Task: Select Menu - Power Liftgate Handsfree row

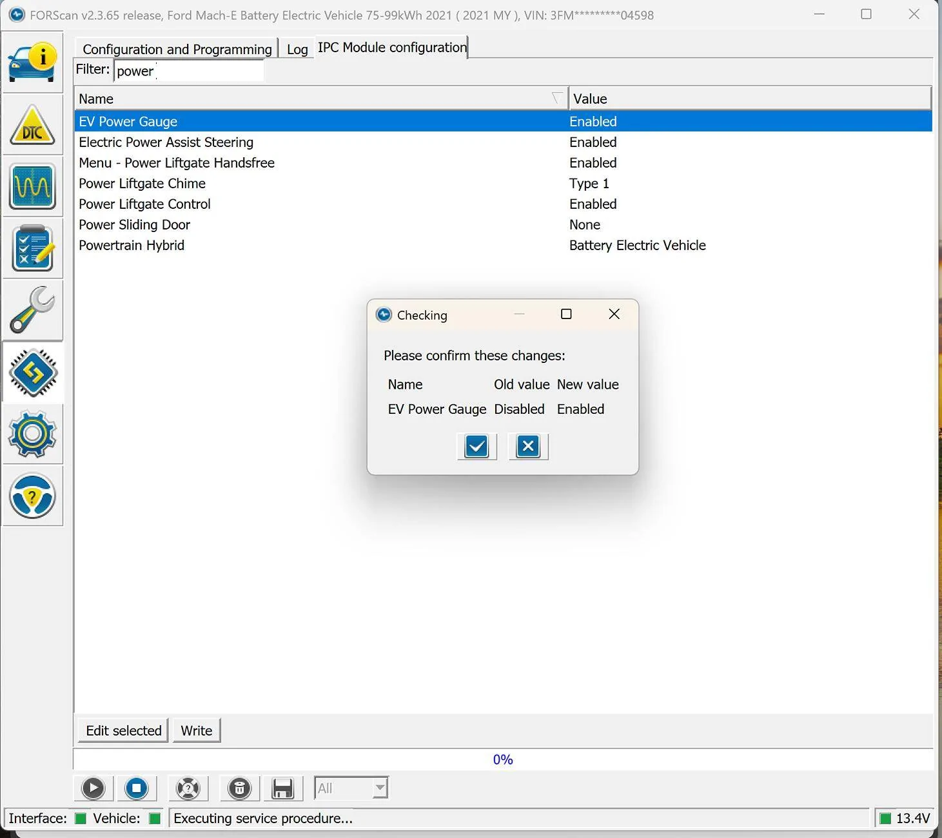Action: [503, 162]
